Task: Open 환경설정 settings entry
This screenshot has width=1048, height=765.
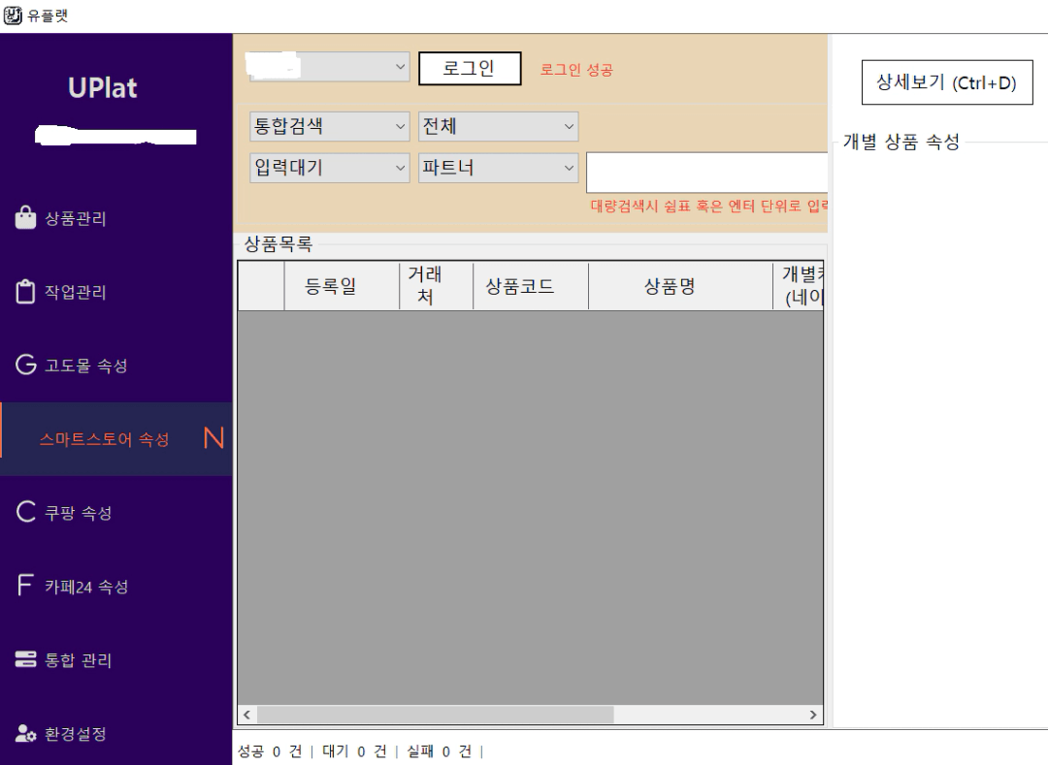Action: pos(116,733)
